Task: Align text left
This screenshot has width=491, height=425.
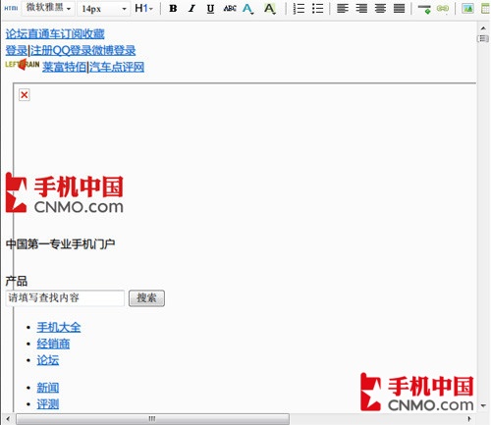Action: [x=343, y=9]
